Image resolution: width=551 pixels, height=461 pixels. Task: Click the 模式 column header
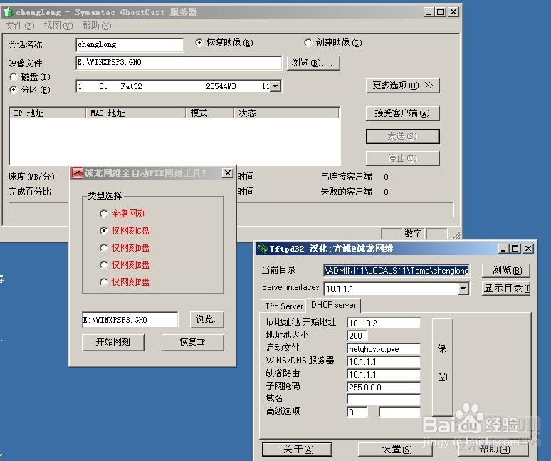coord(210,113)
